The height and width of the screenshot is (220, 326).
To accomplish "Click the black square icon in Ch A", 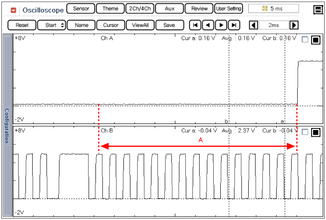I will pos(316,40).
